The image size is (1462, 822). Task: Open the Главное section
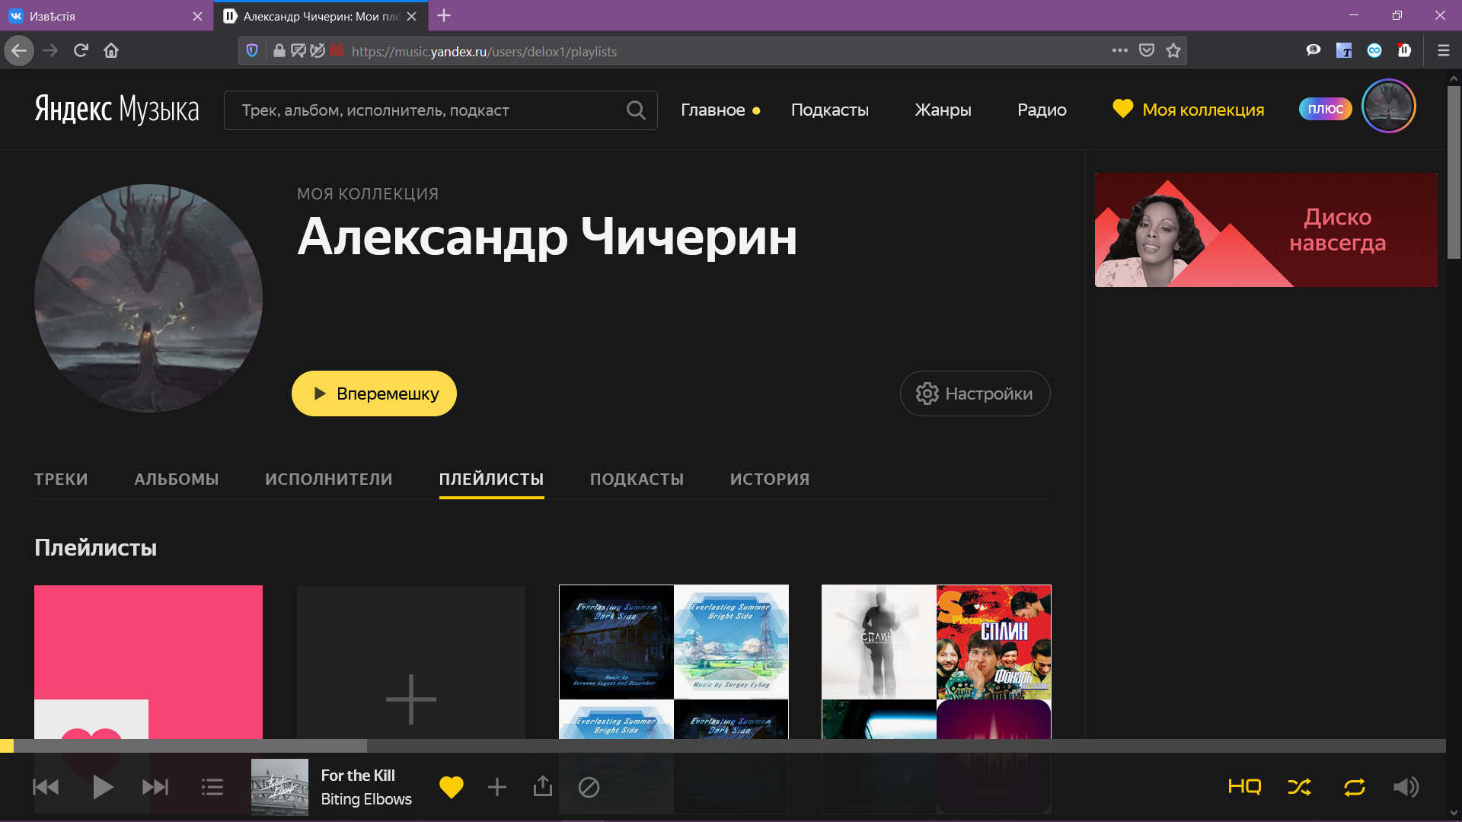click(713, 110)
